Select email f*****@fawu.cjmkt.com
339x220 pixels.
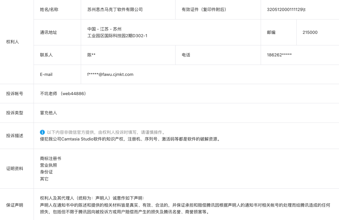pyautogui.click(x=110, y=74)
